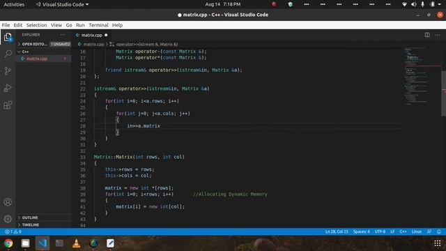Viewport: 446px width, 251px height.
Task: Launch Google Chrome from the dock
Action: [8, 243]
